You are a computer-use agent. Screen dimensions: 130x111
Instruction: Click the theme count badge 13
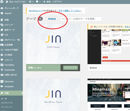click(40, 19)
